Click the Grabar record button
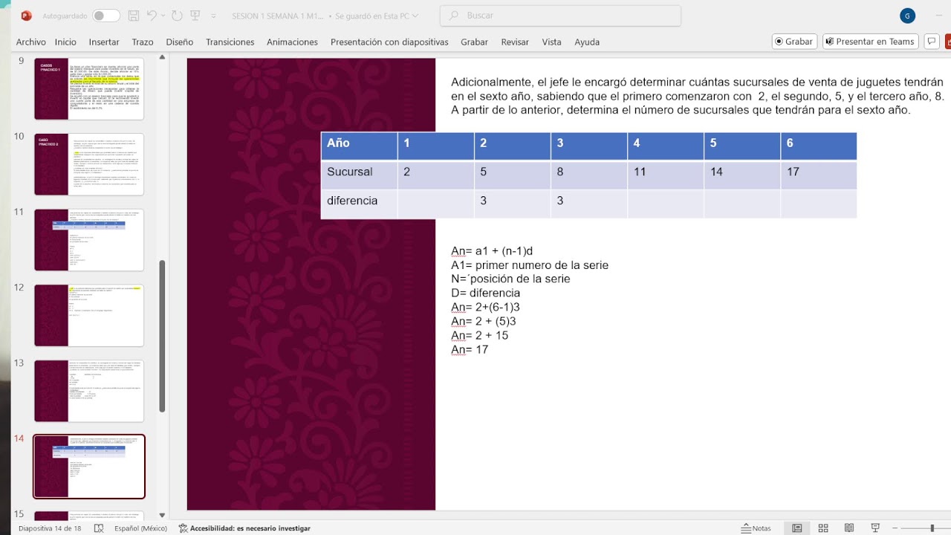Viewport: 951px width, 535px height. (x=794, y=42)
